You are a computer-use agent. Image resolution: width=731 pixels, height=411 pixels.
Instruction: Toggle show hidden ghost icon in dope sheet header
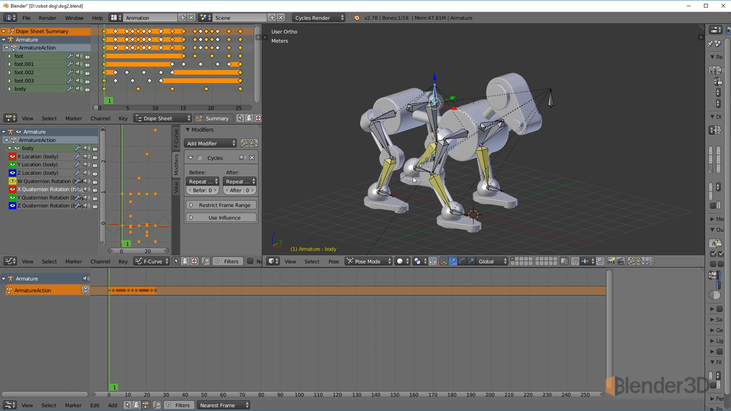click(249, 118)
